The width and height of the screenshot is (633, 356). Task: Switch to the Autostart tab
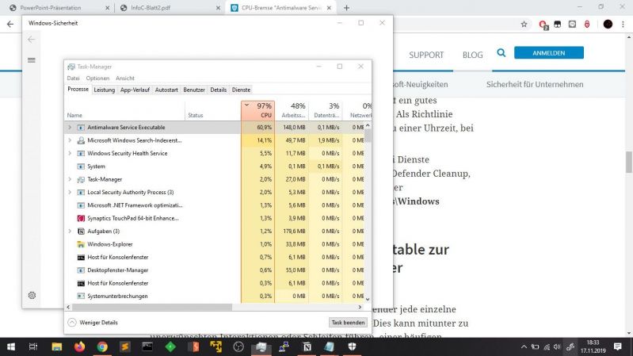166,90
